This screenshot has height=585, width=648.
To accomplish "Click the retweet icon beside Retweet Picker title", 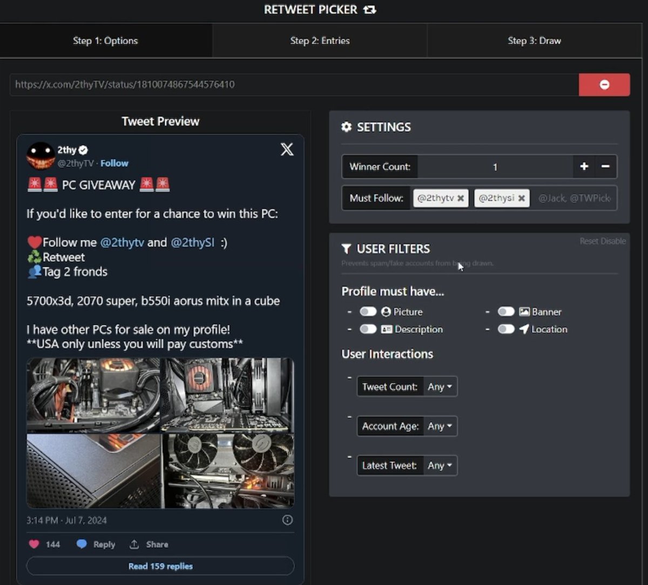I will point(370,10).
